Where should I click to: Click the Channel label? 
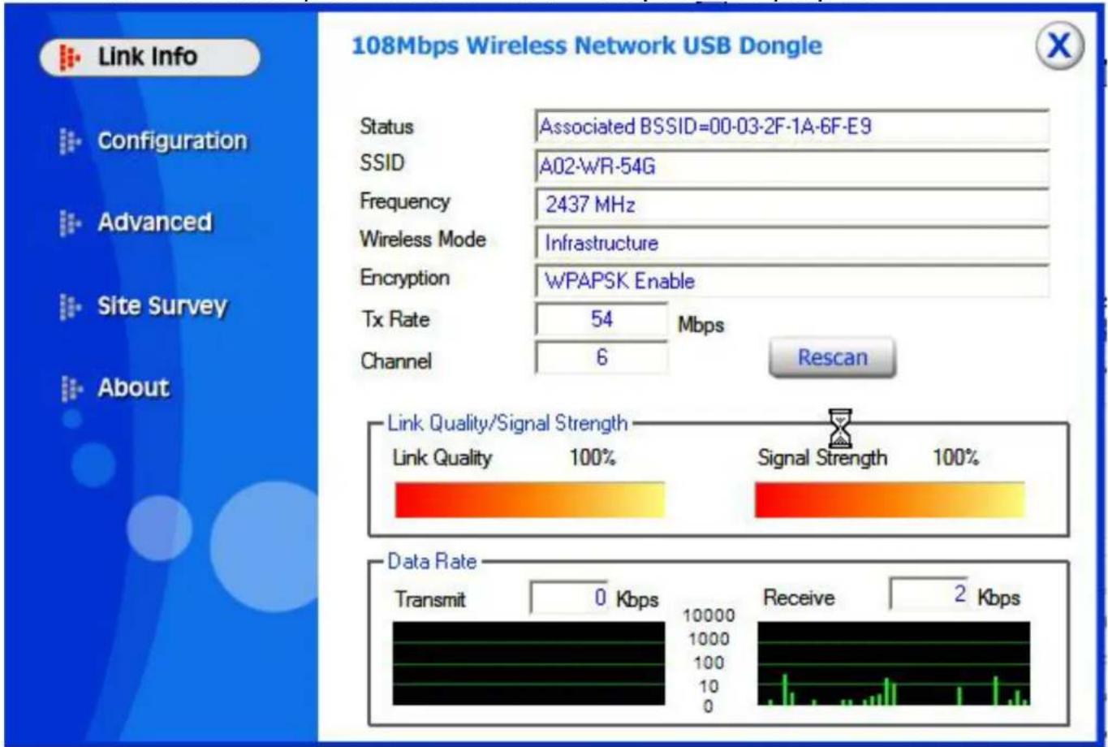pos(396,361)
